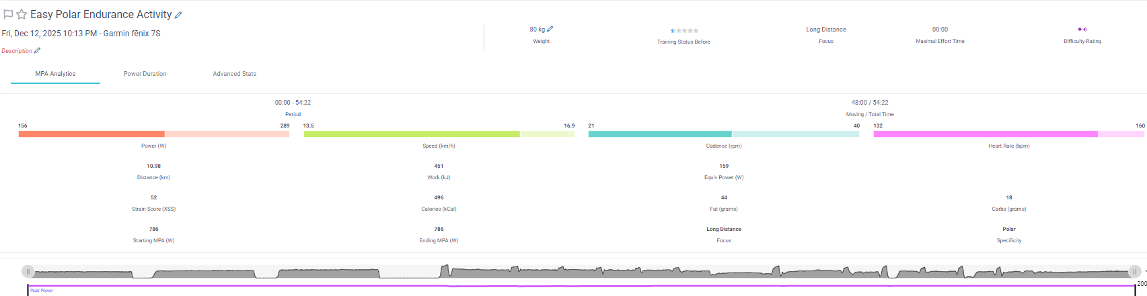The image size is (1147, 296).
Task: Open the Advanced Stats tab
Action: (234, 74)
